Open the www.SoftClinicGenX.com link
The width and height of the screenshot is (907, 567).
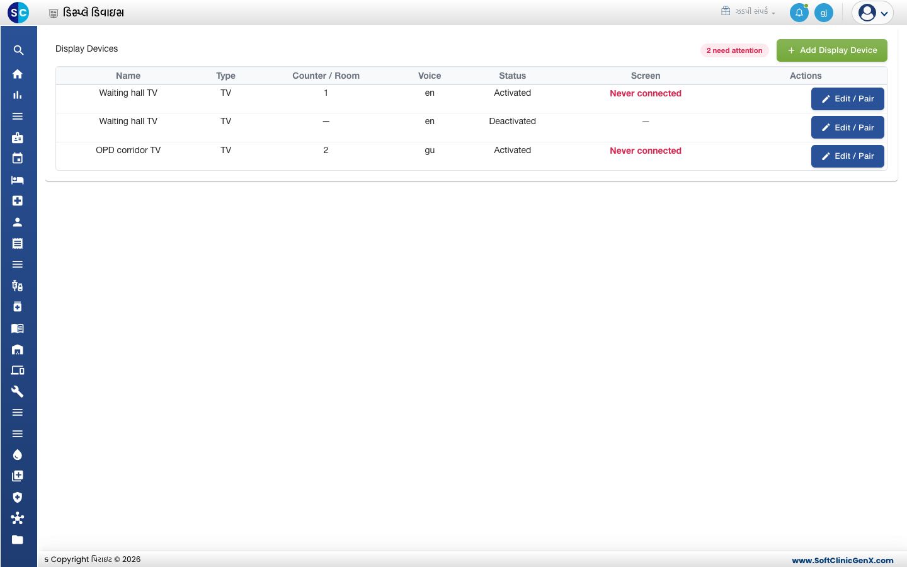842,560
